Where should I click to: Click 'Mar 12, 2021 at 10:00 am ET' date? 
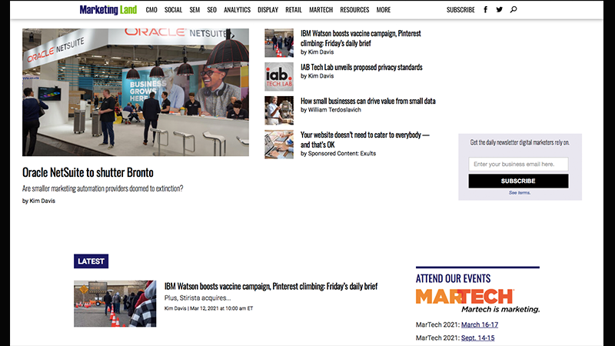coord(221,308)
